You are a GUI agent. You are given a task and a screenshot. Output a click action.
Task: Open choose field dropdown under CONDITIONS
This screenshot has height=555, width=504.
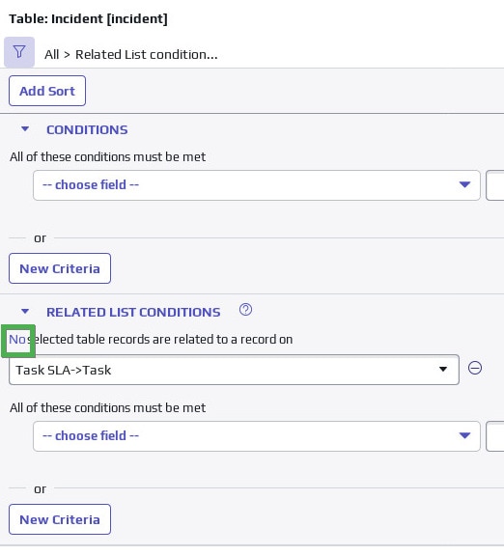(257, 185)
